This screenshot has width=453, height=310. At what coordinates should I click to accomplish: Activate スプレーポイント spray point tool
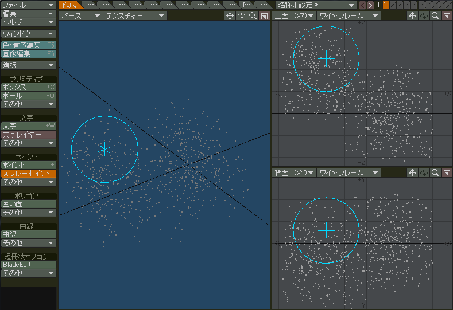tap(28, 173)
